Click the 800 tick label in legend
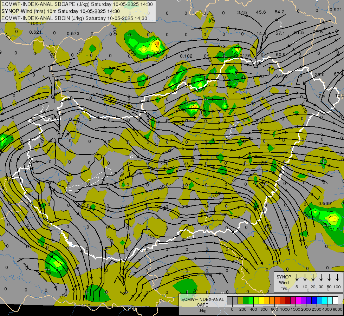This screenshot has width=344, height=316. (x=274, y=309)
